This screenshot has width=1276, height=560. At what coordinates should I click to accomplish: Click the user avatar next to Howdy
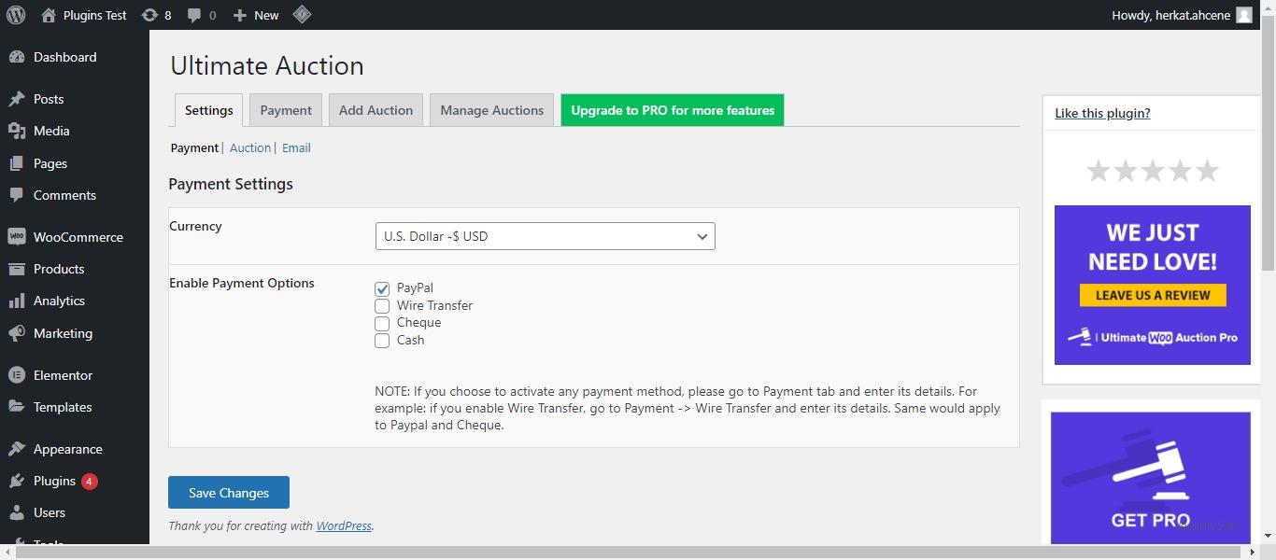point(1244,15)
